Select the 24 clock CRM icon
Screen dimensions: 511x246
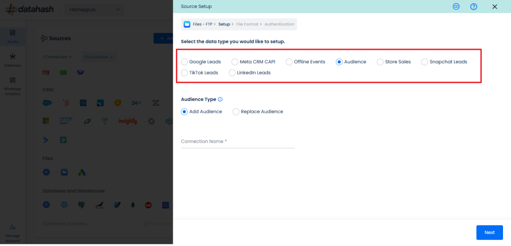(136, 103)
